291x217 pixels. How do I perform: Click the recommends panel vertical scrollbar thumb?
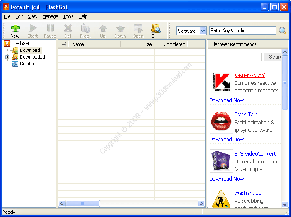[x=285, y=83]
